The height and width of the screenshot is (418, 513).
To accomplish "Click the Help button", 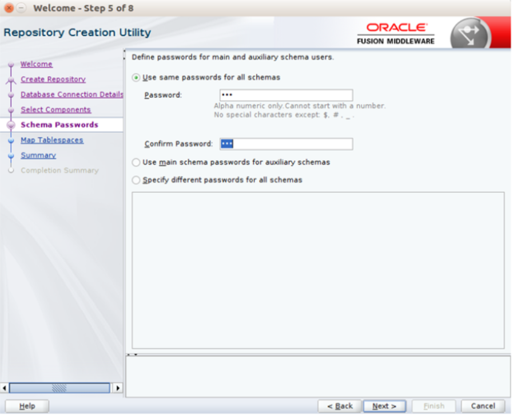I will (27, 407).
